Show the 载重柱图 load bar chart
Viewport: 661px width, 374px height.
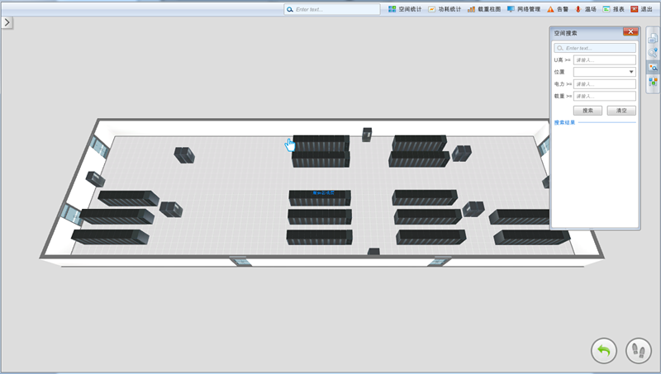tap(484, 9)
